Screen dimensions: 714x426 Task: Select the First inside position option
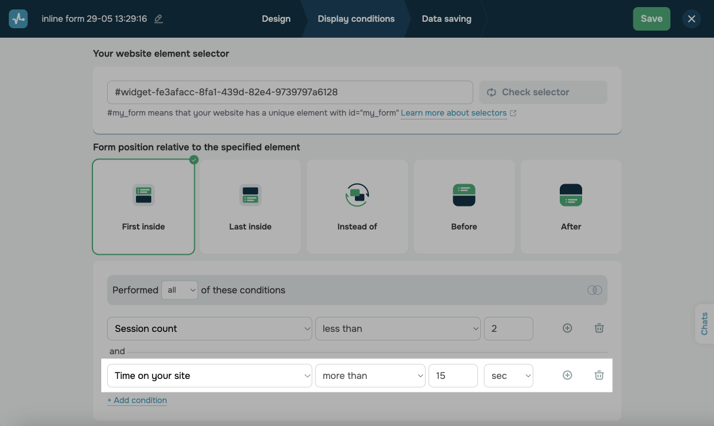coord(144,207)
